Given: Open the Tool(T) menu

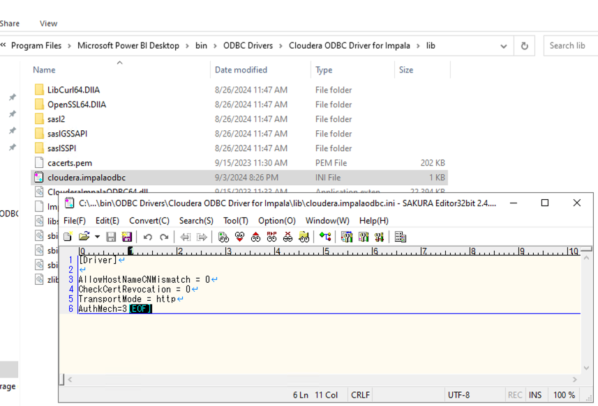Looking at the screenshot, I should [x=236, y=221].
